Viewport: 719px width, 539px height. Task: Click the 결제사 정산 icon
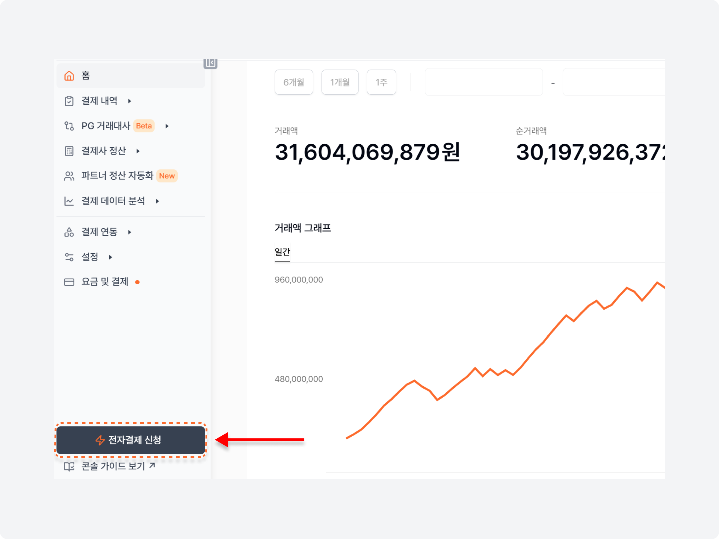click(x=69, y=151)
